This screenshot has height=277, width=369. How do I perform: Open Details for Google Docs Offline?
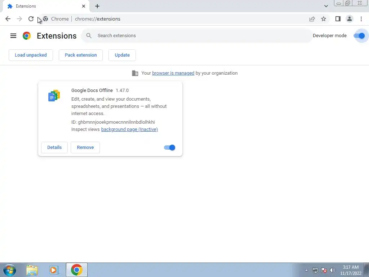pyautogui.click(x=54, y=148)
